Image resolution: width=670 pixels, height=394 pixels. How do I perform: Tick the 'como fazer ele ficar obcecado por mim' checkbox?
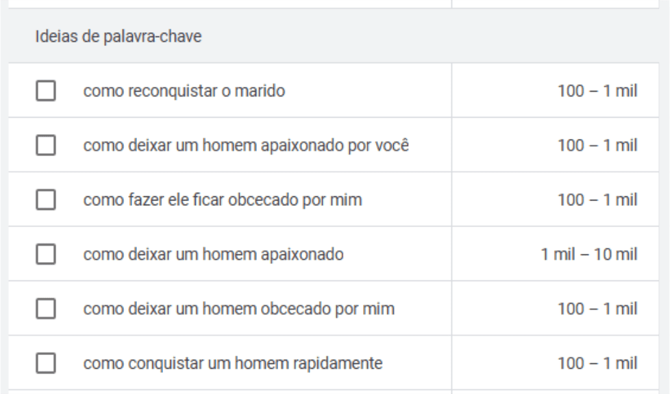45,200
